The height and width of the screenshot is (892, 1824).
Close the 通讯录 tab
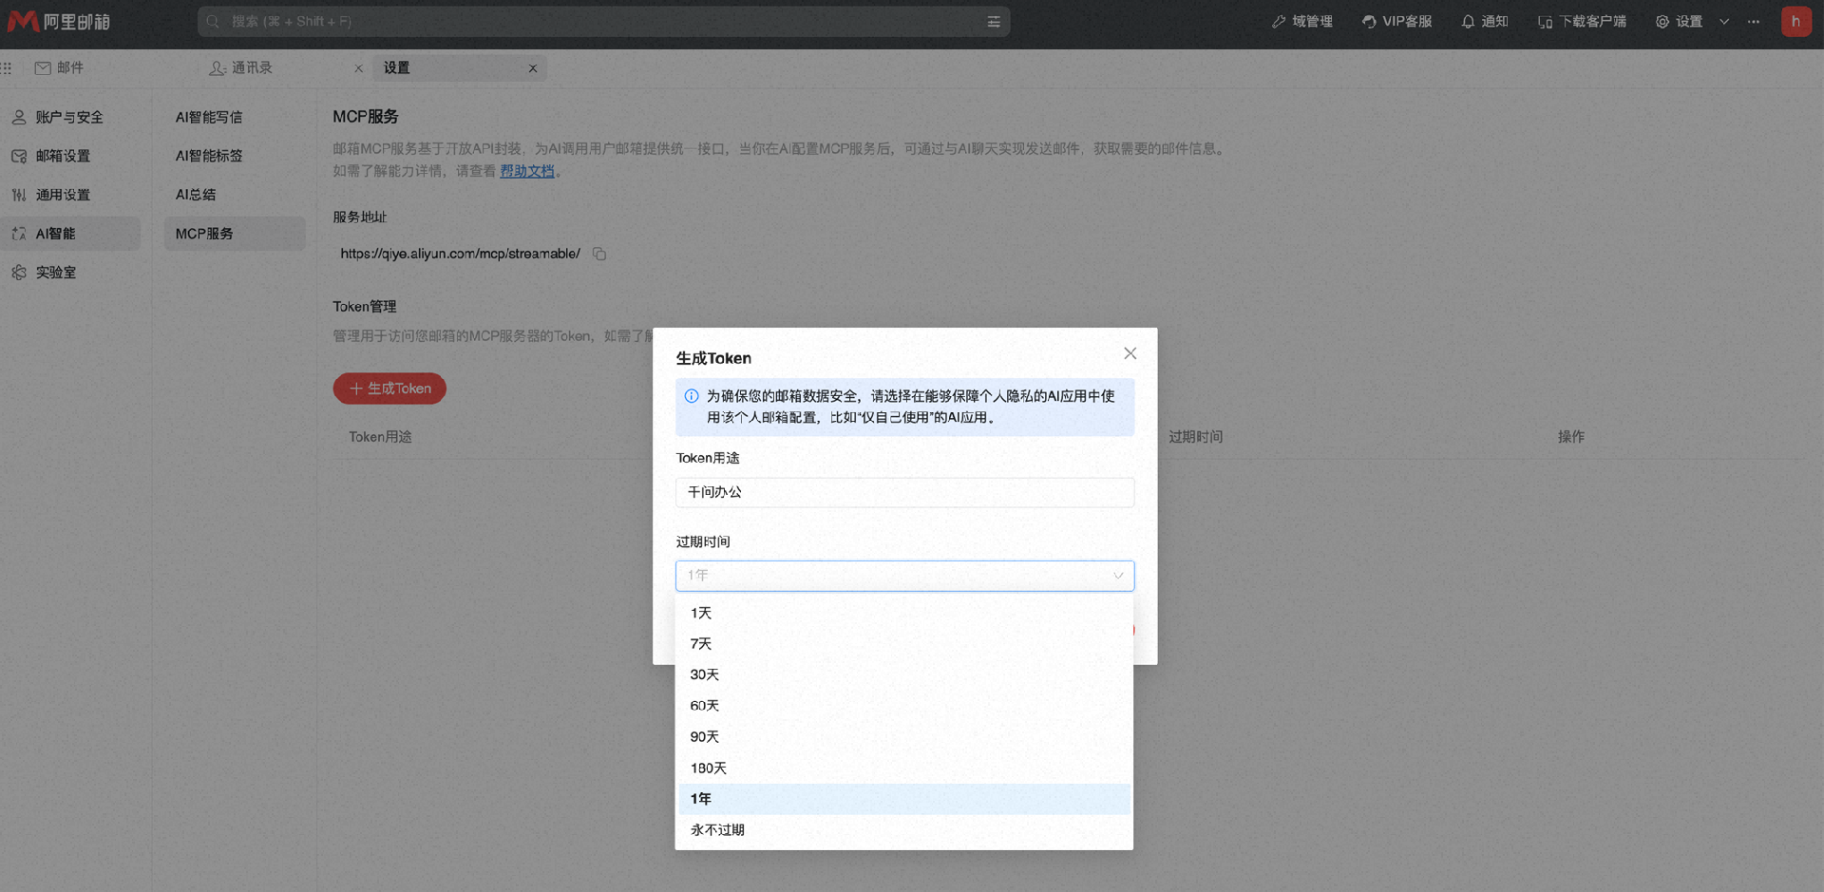click(358, 68)
